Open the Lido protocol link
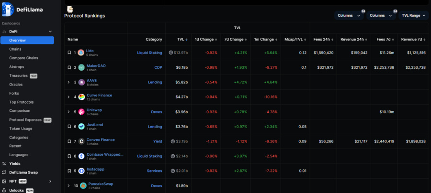This screenshot has height=193, width=431. (90, 51)
